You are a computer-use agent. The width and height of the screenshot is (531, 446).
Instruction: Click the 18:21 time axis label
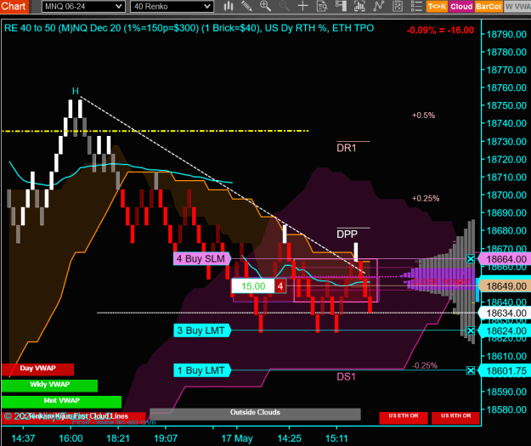click(118, 438)
